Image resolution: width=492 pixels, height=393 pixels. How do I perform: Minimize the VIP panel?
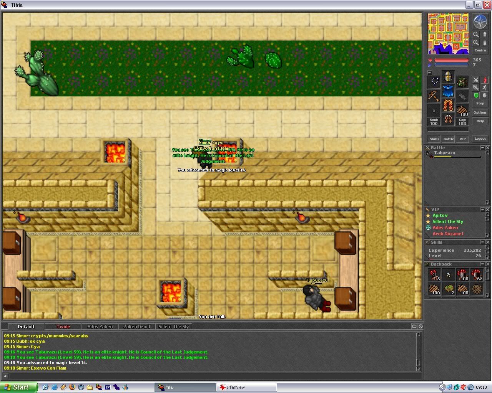(482, 210)
